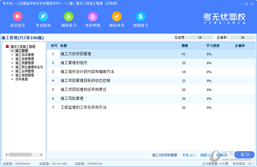The height and width of the screenshot is (167, 257).
Task: Click QQ客服 3052984291 in status bar
Action: [x=16, y=164]
